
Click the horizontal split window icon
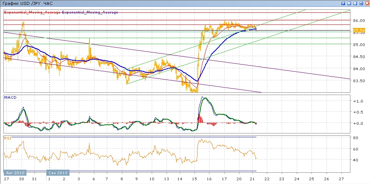(355, 3)
